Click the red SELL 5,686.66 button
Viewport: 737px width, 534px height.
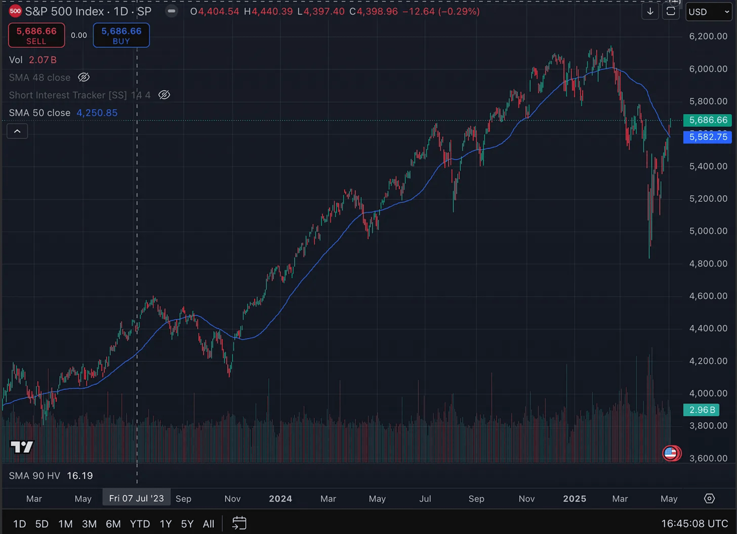[x=36, y=35]
